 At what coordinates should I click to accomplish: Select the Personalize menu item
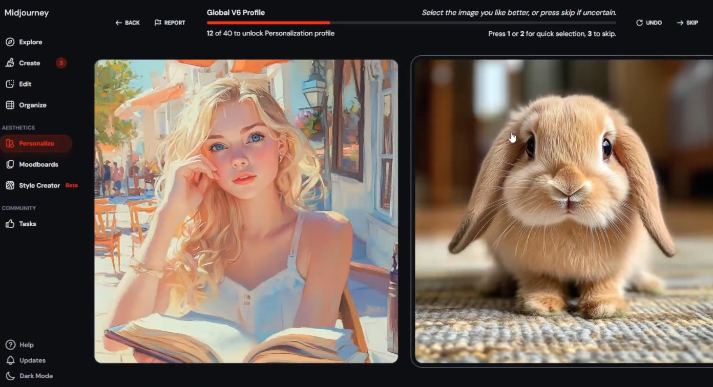click(36, 143)
